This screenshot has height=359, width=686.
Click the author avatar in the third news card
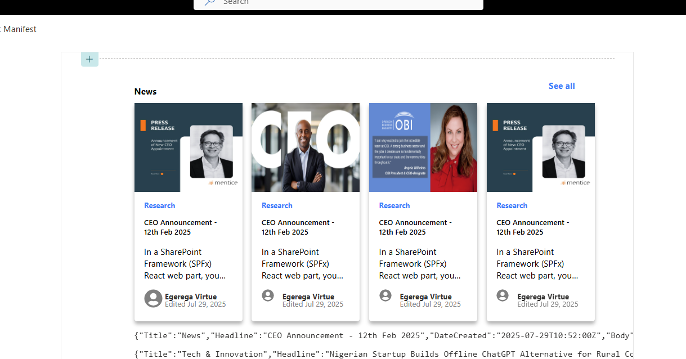(385, 295)
